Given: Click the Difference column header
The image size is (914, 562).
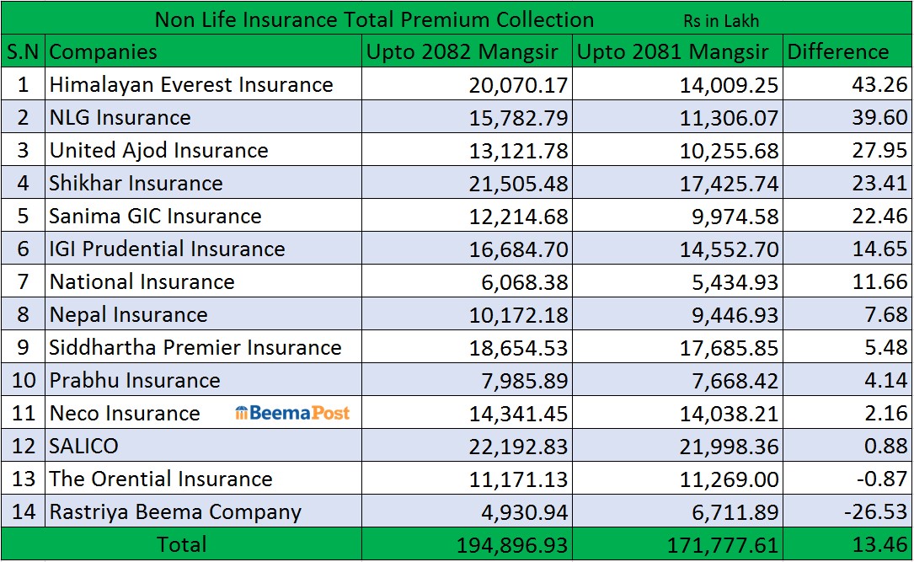Looking at the screenshot, I should coord(837,51).
